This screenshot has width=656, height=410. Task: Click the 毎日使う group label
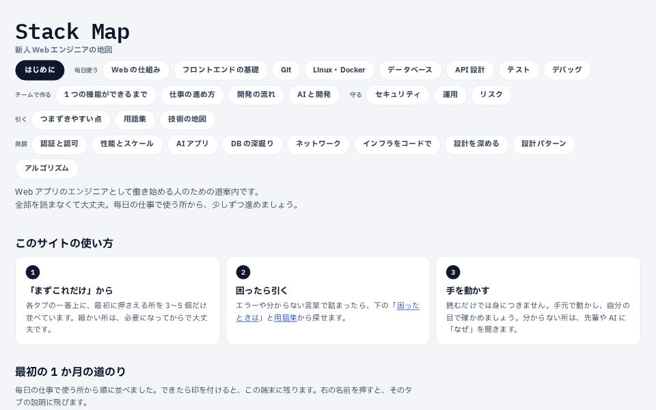point(86,70)
